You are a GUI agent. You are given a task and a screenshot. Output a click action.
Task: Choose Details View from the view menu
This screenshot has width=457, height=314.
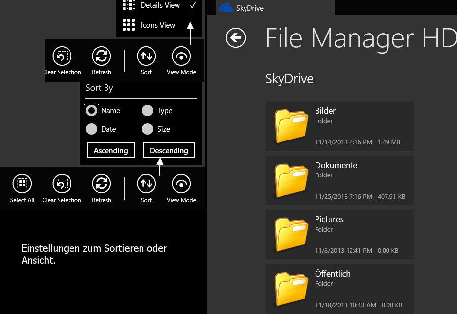pyautogui.click(x=159, y=5)
